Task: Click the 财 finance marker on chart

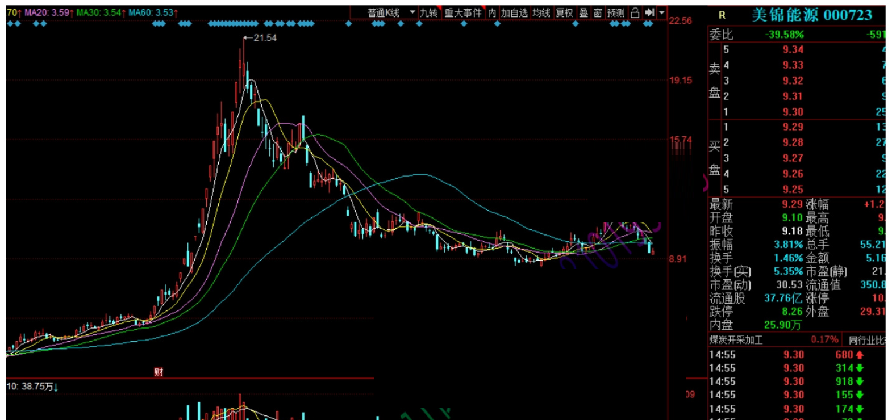Action: coord(159,372)
